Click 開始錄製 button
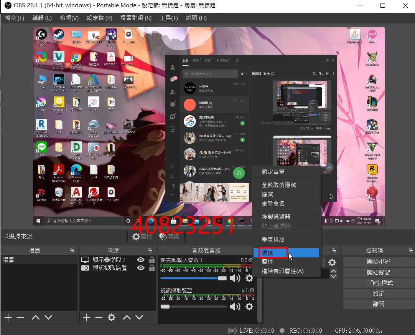 (379, 272)
